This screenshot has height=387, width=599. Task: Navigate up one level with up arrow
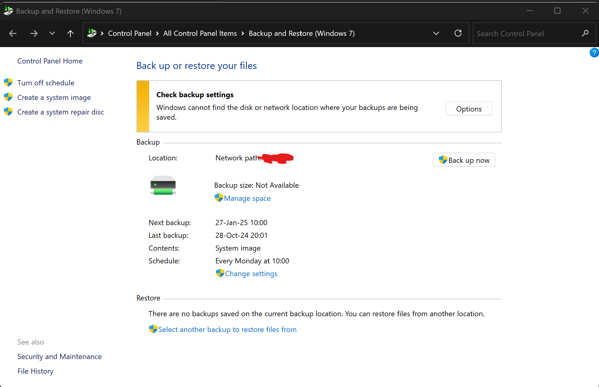click(x=70, y=33)
